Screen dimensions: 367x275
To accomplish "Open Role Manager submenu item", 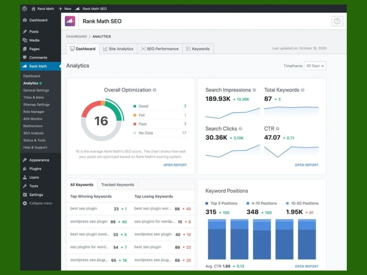I will (x=34, y=112).
